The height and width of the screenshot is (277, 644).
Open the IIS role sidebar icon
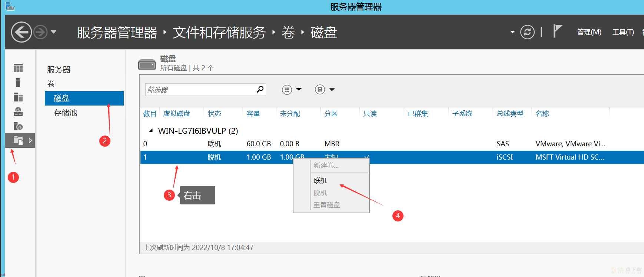[x=18, y=126]
